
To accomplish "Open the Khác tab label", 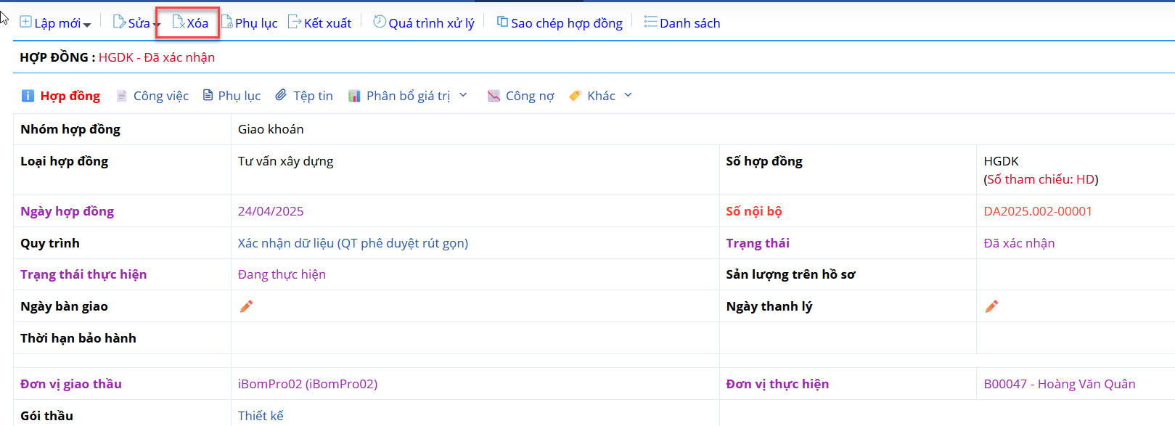I will pos(601,96).
